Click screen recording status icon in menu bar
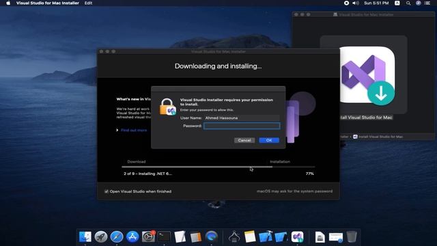The image size is (437, 246). (346, 3)
